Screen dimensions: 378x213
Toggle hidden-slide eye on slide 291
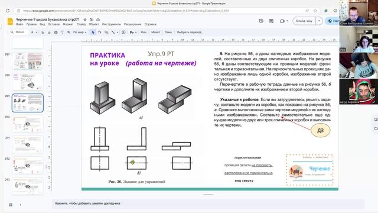click(28, 144)
